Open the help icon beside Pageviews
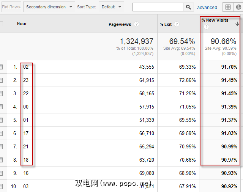Image resolution: width=243 pixels, height=192 pixels. coord(136,24)
